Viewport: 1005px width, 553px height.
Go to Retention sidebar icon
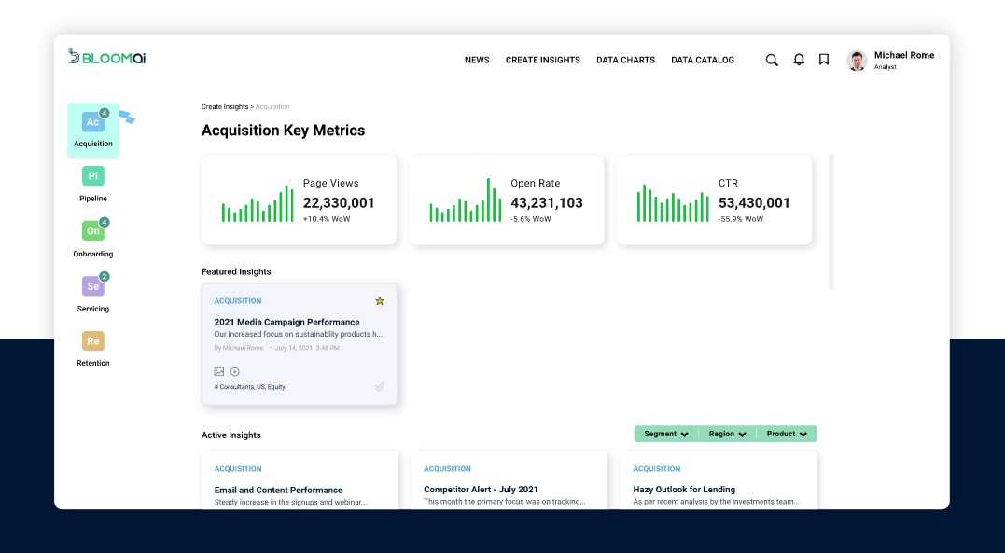92,341
